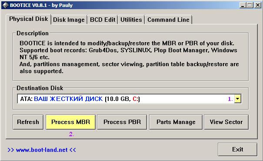Click the Description group label
Image resolution: width=263 pixels, height=161 pixels.
pyautogui.click(x=33, y=33)
